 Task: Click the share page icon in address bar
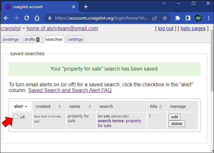pyautogui.click(x=155, y=18)
